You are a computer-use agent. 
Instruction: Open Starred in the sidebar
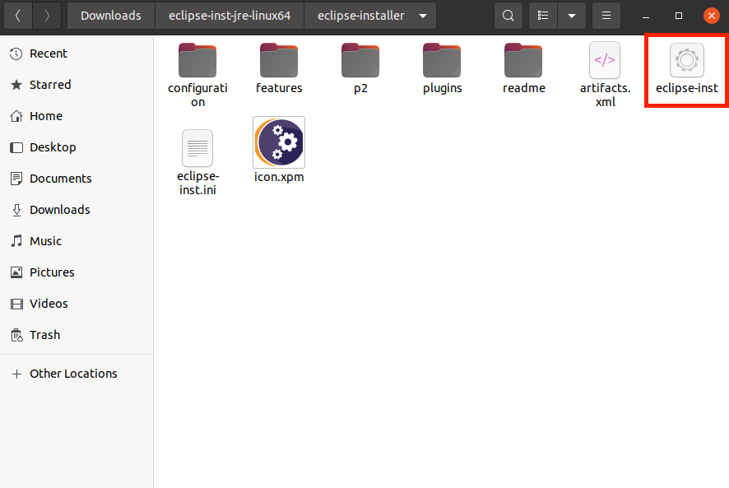tap(77, 85)
